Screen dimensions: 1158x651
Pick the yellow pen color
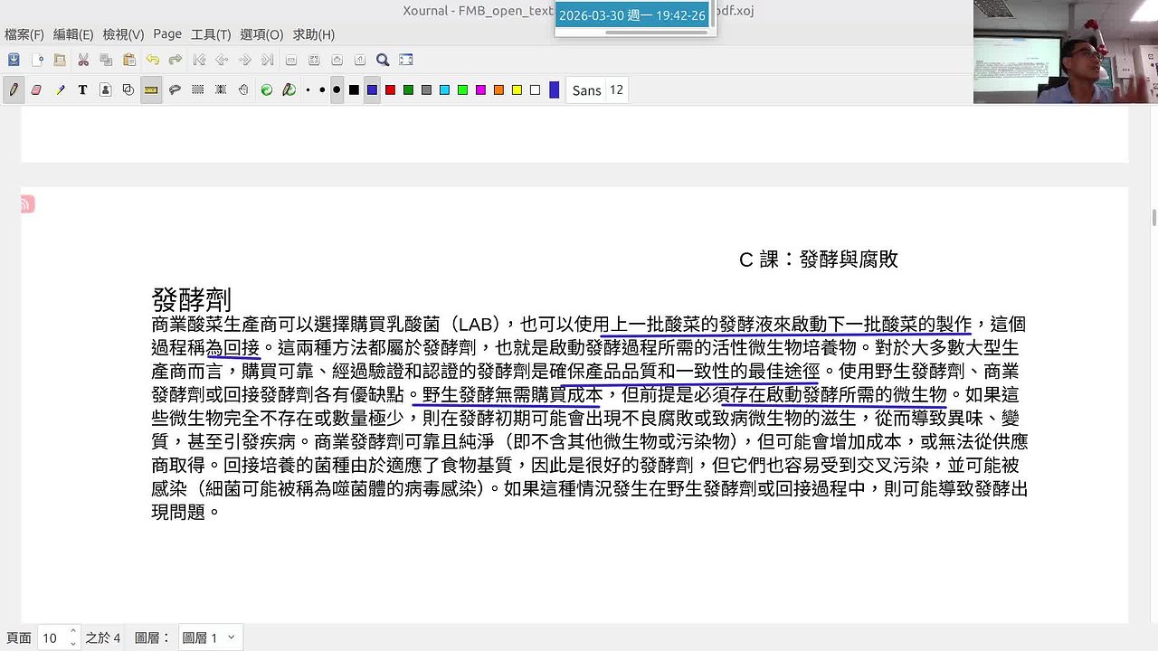pyautogui.click(x=517, y=90)
